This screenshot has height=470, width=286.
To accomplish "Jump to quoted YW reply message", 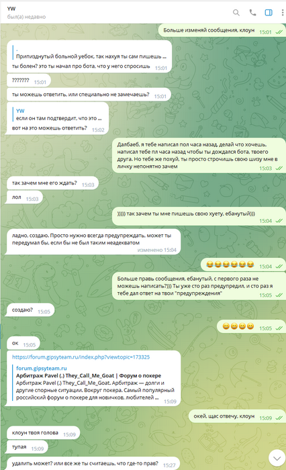I will point(59,115).
